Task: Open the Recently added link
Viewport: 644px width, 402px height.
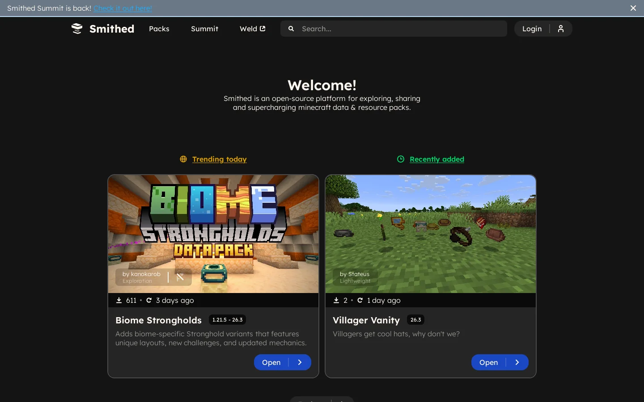Action: (437, 159)
